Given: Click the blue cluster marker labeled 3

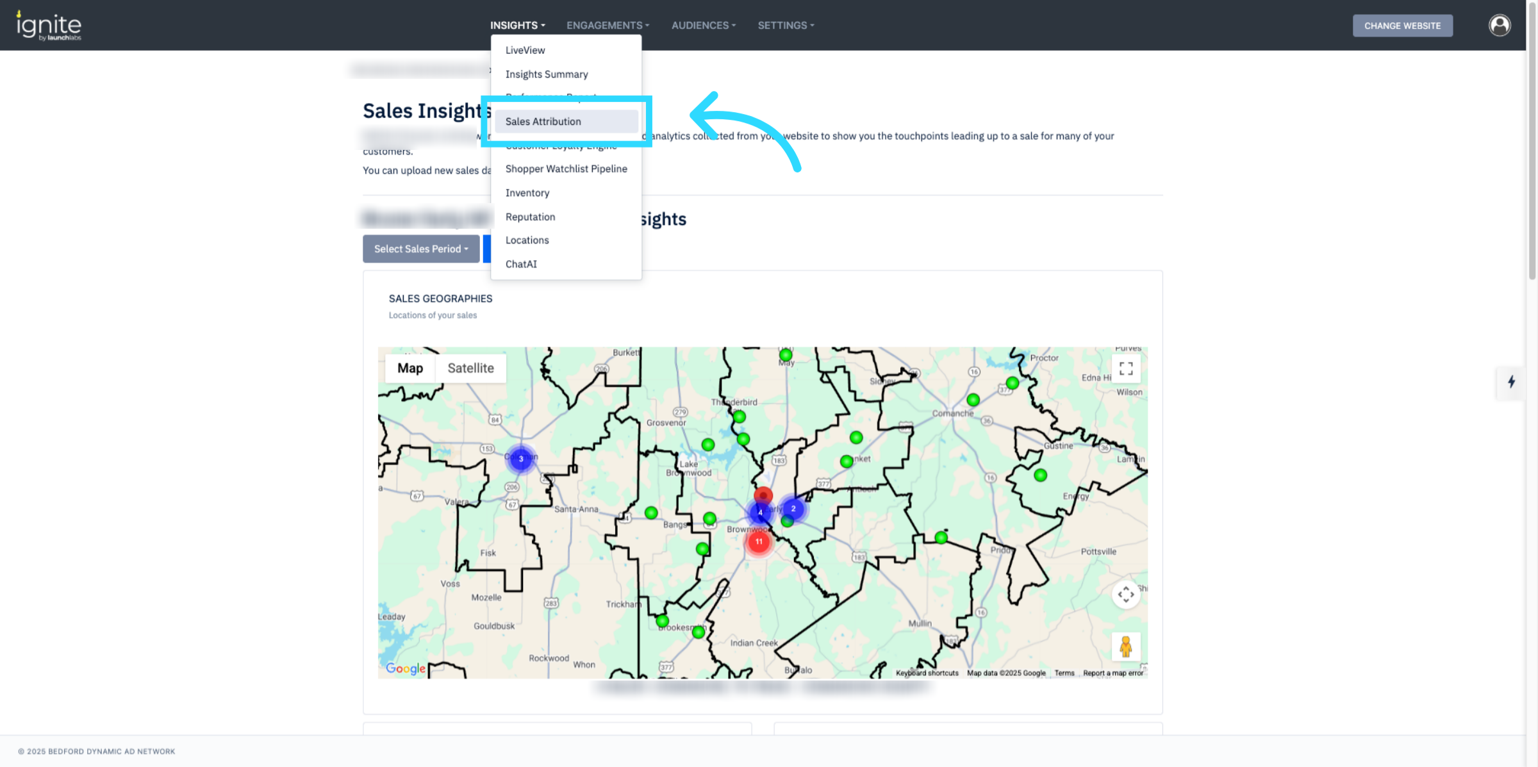Looking at the screenshot, I should click(521, 459).
